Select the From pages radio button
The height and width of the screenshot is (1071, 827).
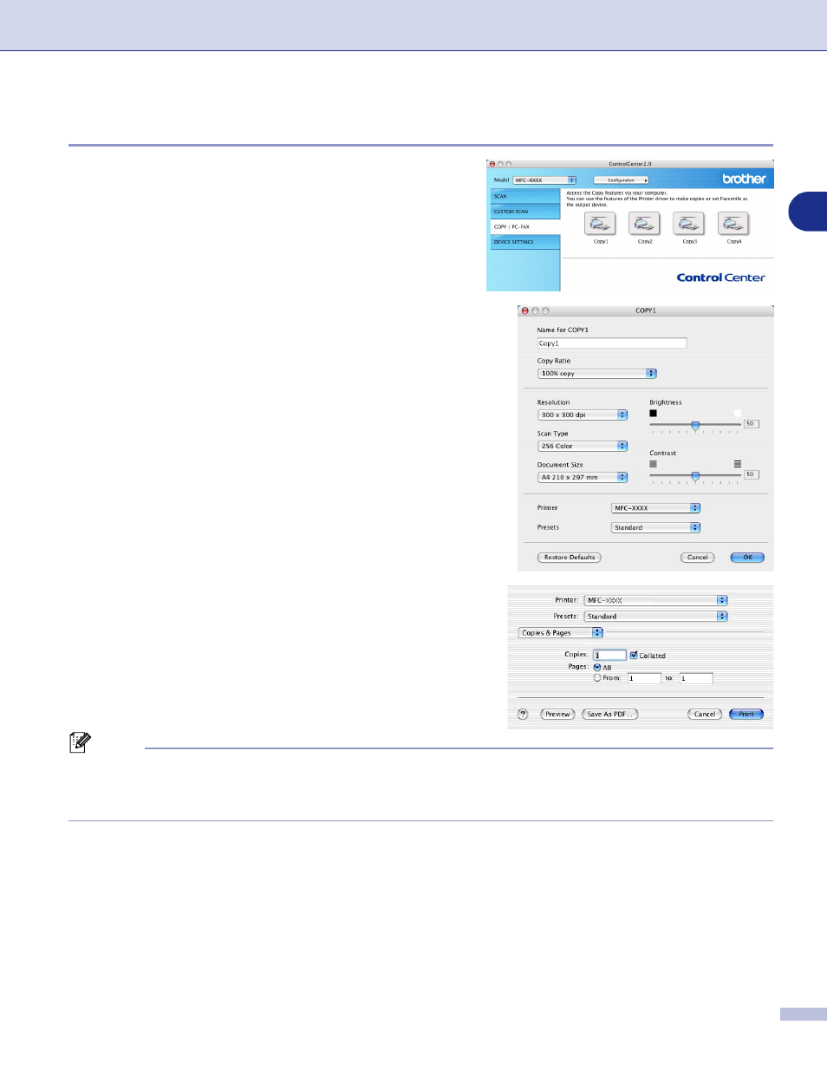(x=597, y=678)
